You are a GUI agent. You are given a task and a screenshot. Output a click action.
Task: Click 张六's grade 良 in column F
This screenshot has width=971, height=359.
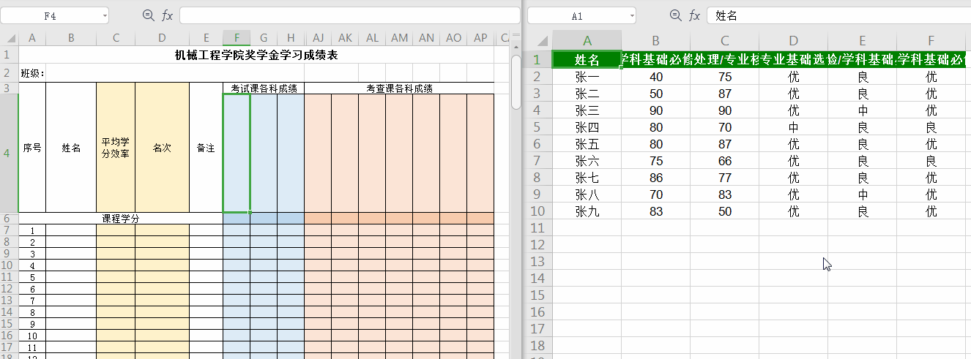pyautogui.click(x=931, y=161)
